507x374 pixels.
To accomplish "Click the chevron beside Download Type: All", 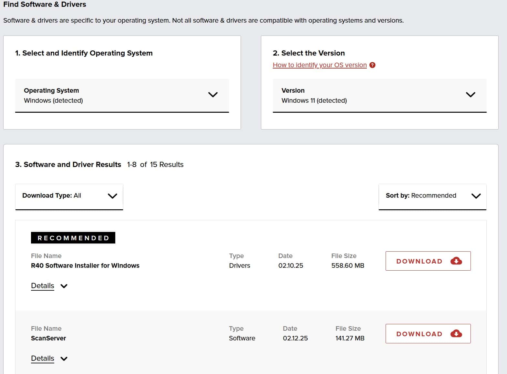I will (112, 196).
